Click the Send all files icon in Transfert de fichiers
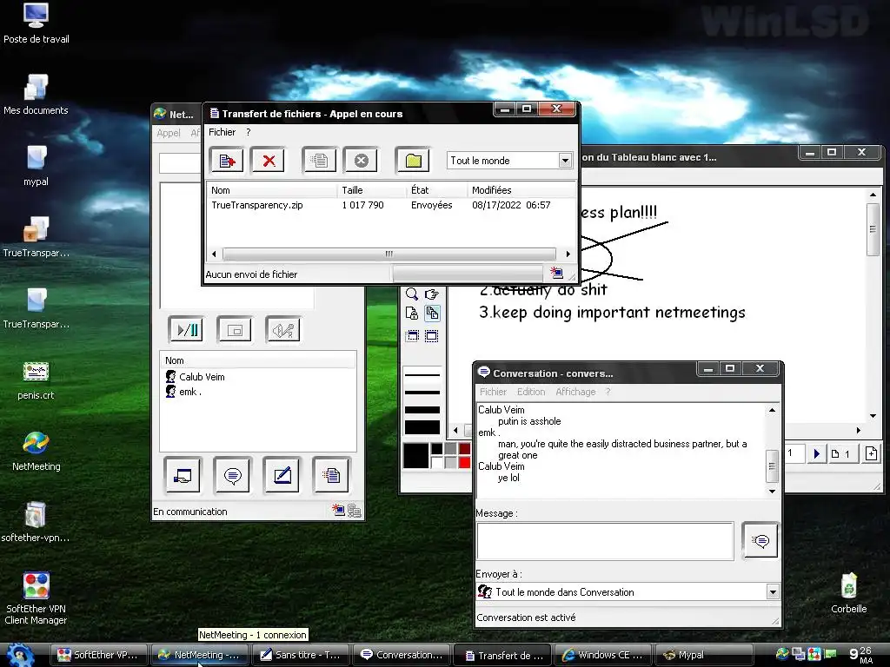This screenshot has height=667, width=890. click(x=319, y=161)
